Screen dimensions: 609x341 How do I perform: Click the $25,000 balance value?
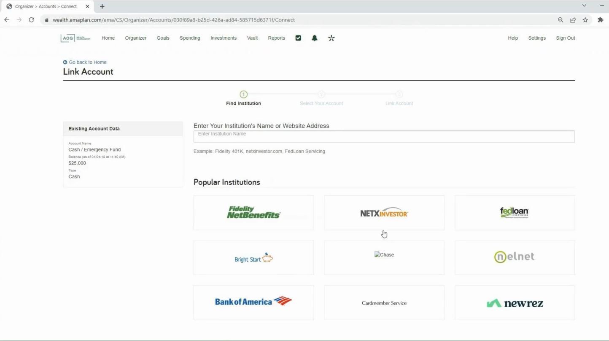[77, 163]
